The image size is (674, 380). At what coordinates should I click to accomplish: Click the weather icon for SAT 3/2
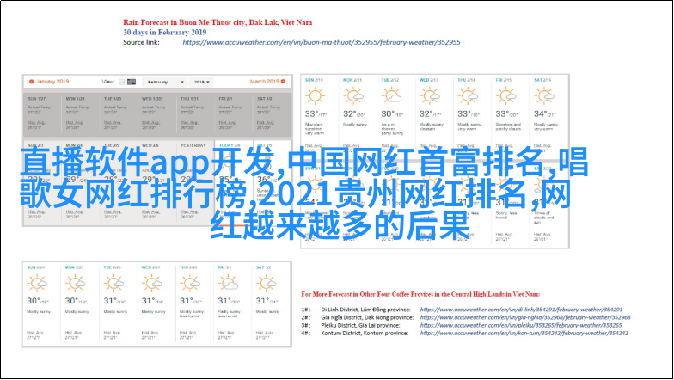coord(267,284)
